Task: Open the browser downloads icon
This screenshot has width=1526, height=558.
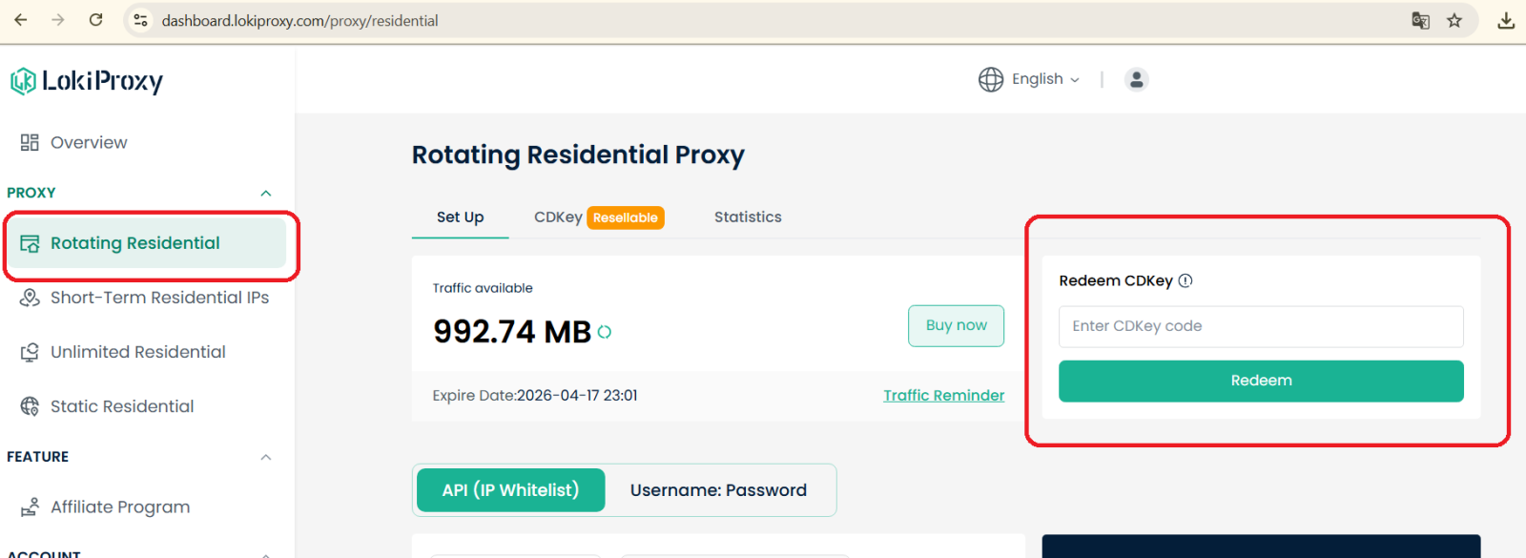Action: 1506,20
